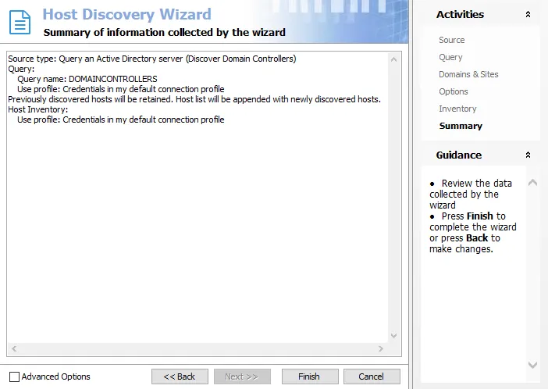Click the disabled Next >> button
548x389 pixels.
242,377
